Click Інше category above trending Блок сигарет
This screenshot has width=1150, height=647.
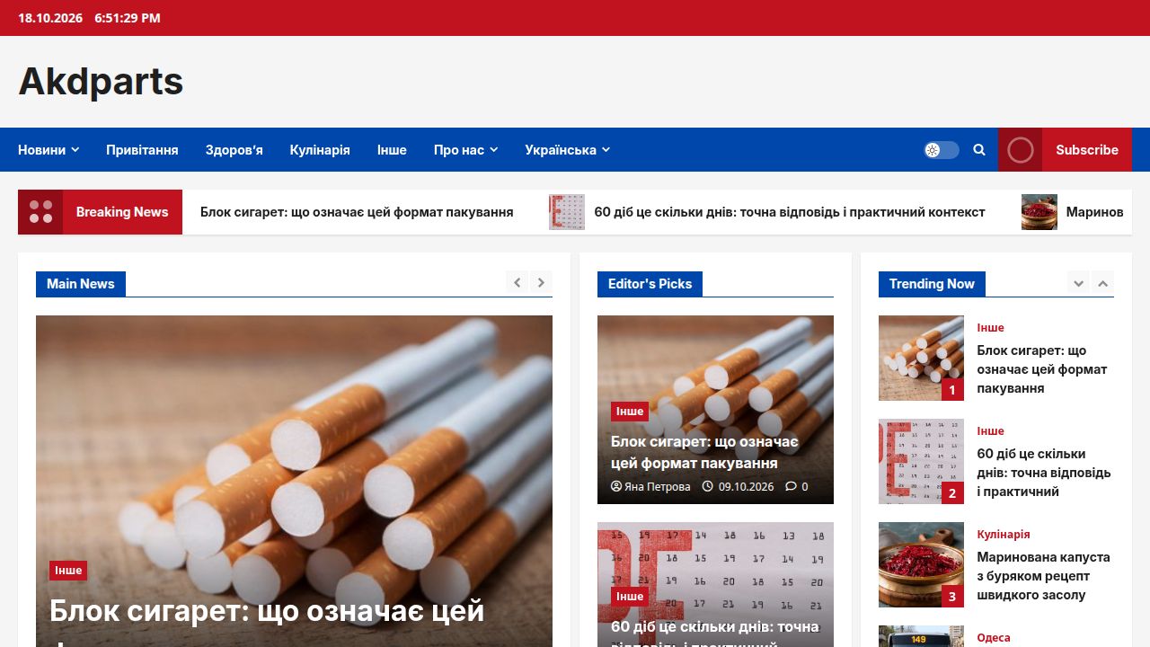[x=990, y=328]
